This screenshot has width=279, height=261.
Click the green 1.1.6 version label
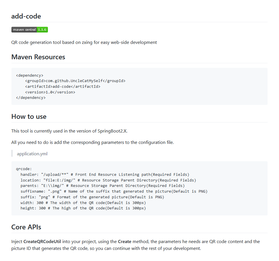click(42, 30)
